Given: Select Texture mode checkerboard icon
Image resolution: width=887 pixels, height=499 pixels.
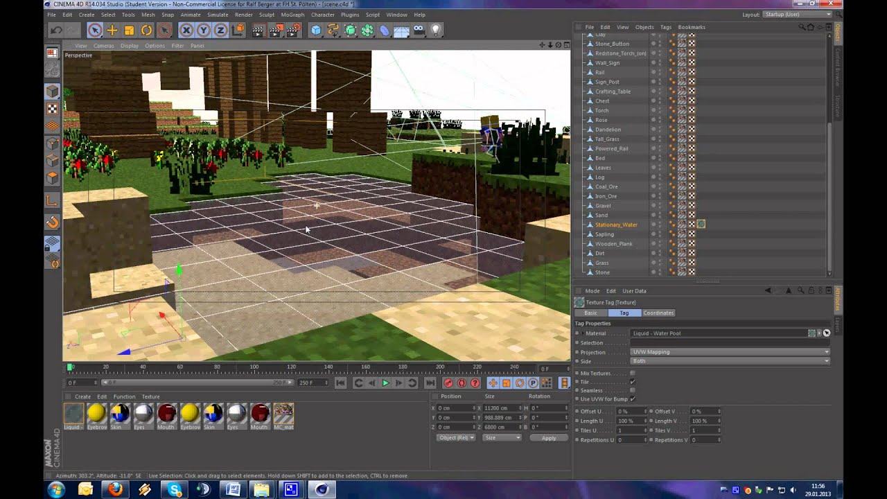Looking at the screenshot, I should (x=53, y=109).
